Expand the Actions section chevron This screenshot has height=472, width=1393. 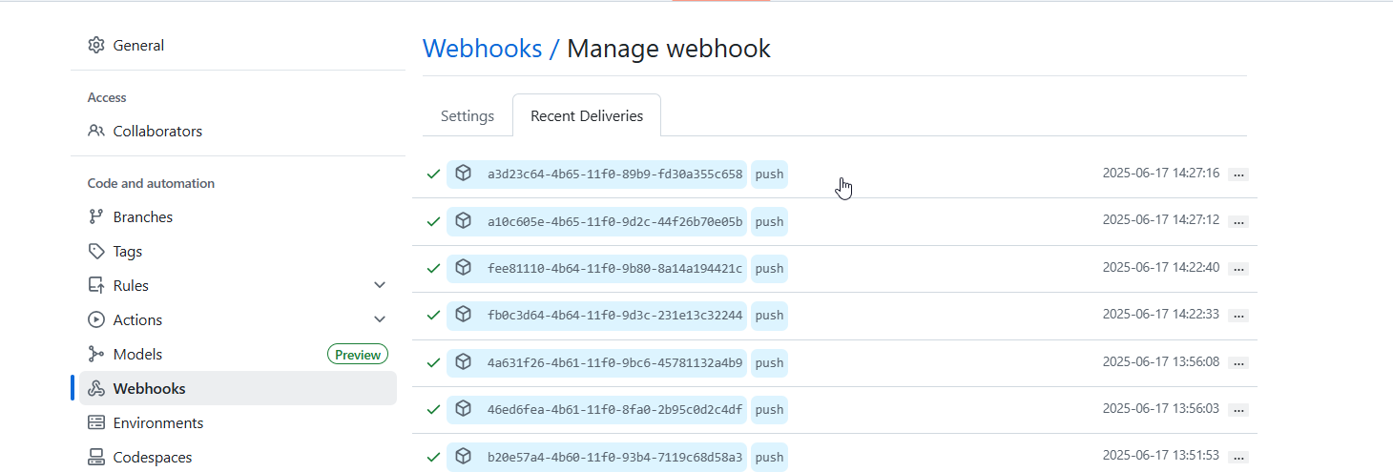pos(380,319)
